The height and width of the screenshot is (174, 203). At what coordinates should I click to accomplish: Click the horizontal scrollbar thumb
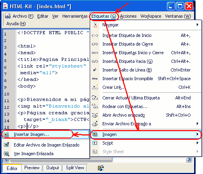[61, 160]
